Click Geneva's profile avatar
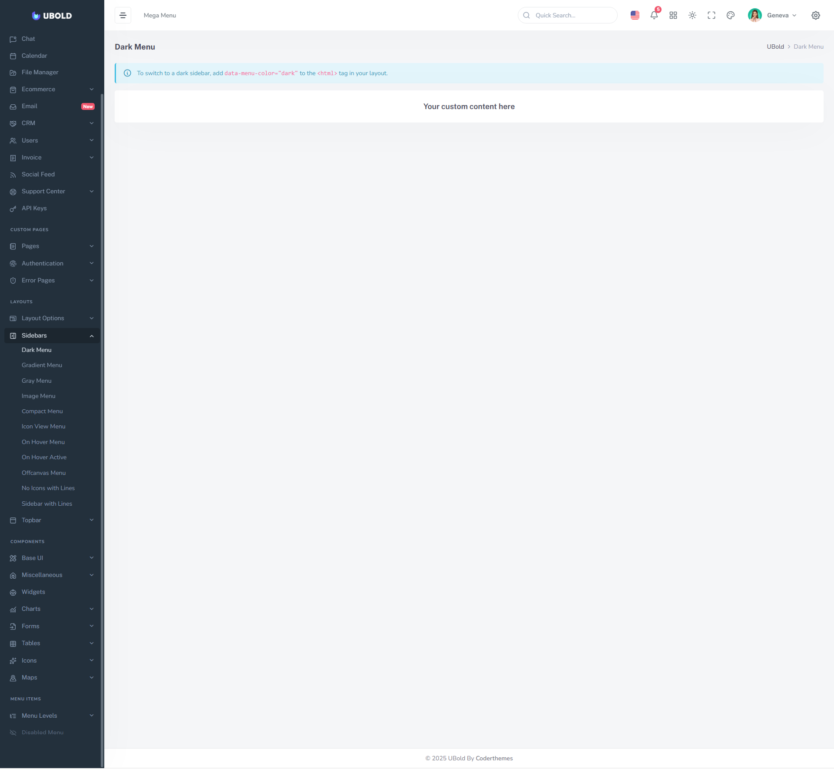The image size is (834, 769). coord(755,15)
